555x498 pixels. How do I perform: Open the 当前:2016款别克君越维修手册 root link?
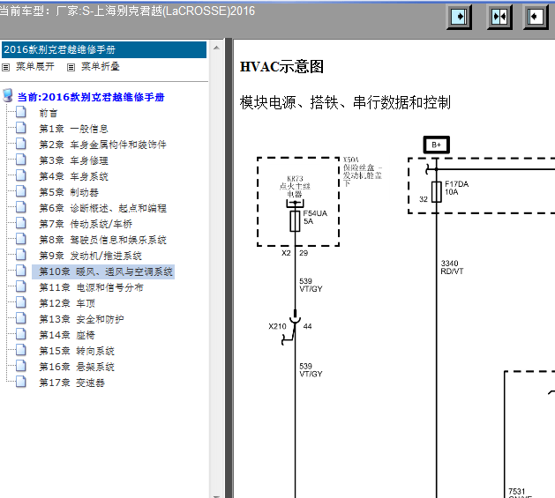91,97
